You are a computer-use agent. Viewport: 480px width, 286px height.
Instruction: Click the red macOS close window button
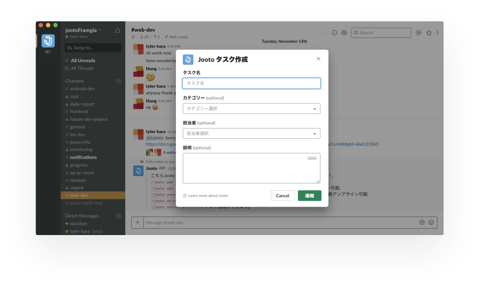[41, 25]
